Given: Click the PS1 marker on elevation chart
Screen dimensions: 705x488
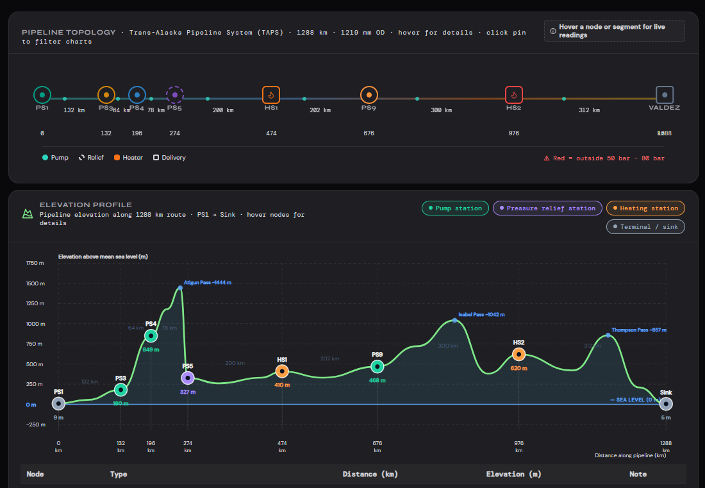Looking at the screenshot, I should pos(58,403).
